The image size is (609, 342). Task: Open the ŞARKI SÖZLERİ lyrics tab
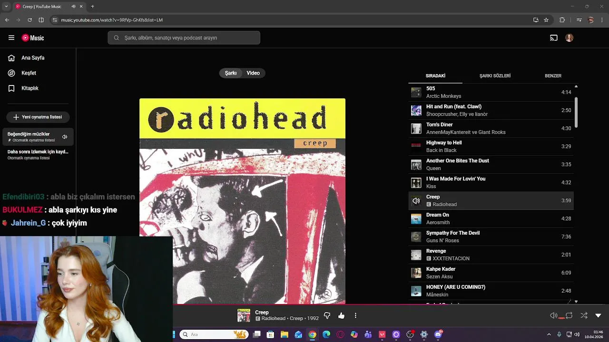pos(495,76)
